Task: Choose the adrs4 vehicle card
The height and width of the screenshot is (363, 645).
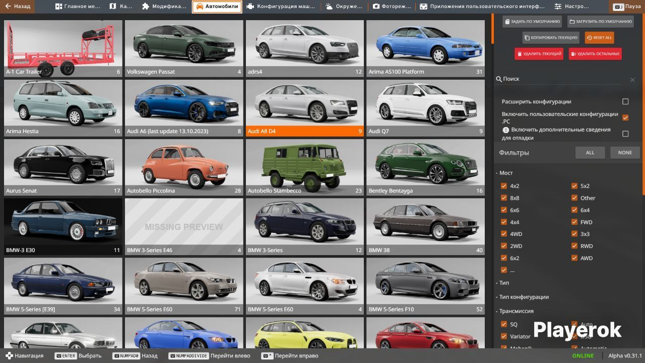Action: 305,48
